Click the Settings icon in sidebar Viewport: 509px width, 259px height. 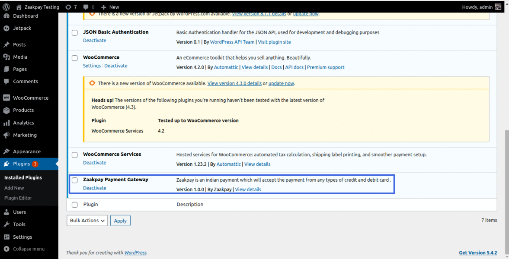[x=6, y=237]
